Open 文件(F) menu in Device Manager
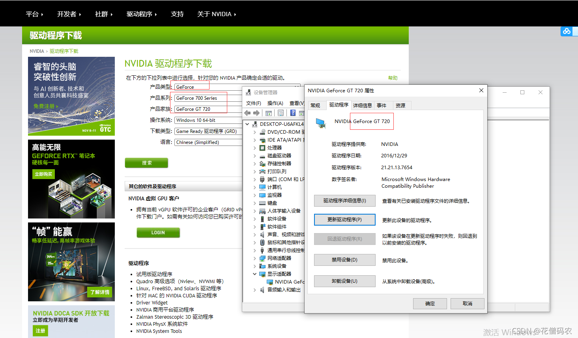This screenshot has height=338, width=578. click(x=254, y=103)
